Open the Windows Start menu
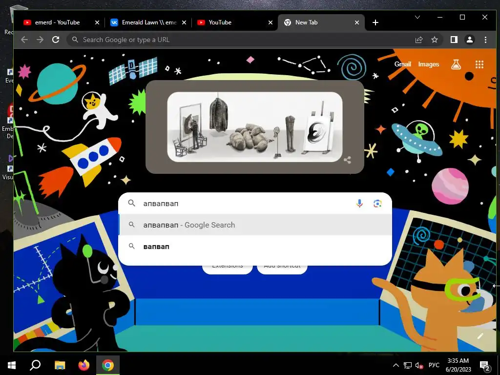This screenshot has height=375, width=500. [12, 365]
